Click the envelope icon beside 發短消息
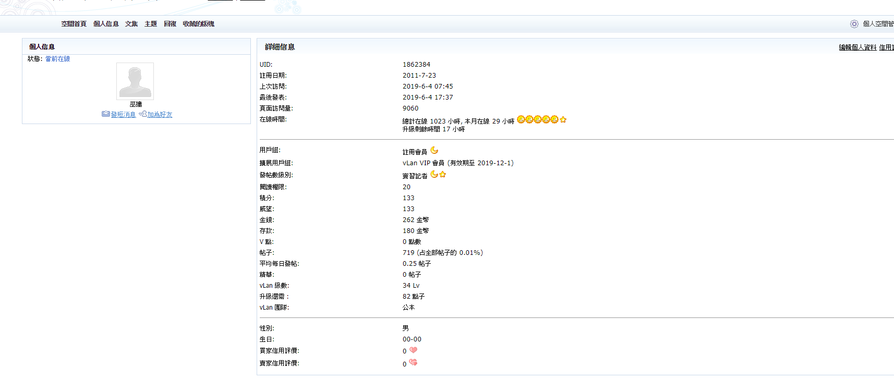This screenshot has height=380, width=894. (x=105, y=114)
